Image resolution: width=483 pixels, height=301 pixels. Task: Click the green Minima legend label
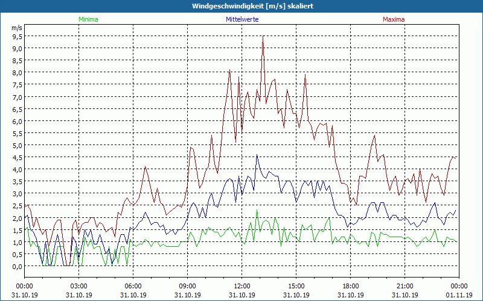pyautogui.click(x=88, y=19)
